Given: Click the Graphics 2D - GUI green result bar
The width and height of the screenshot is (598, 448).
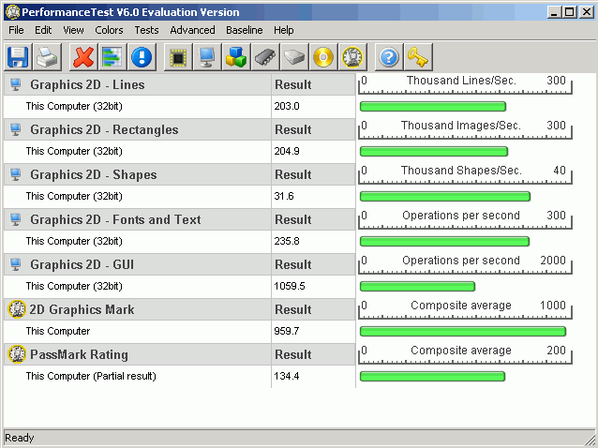Looking at the screenshot, I should pyautogui.click(x=417, y=287).
